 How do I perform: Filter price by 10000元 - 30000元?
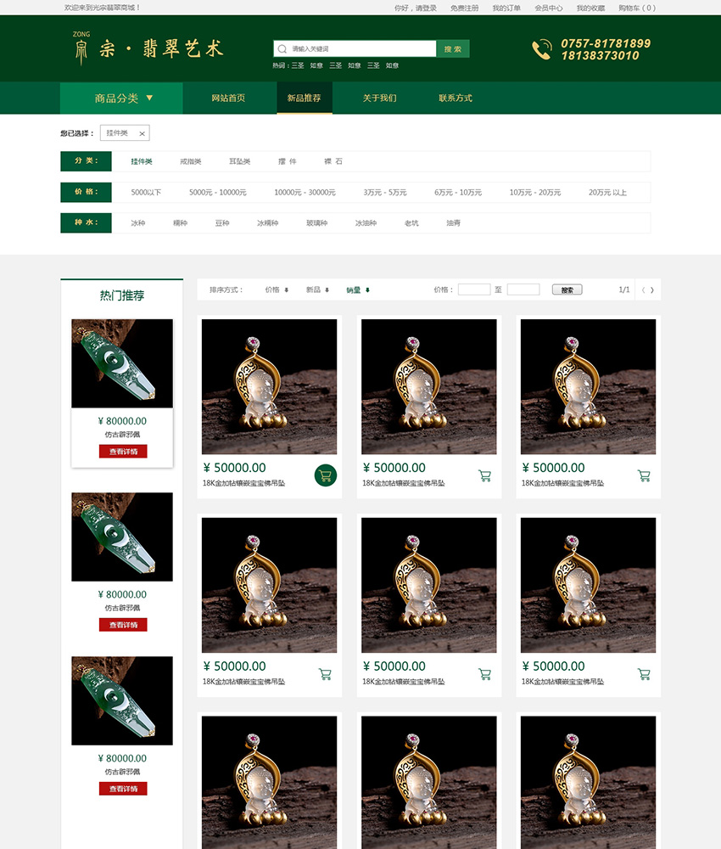[x=305, y=192]
